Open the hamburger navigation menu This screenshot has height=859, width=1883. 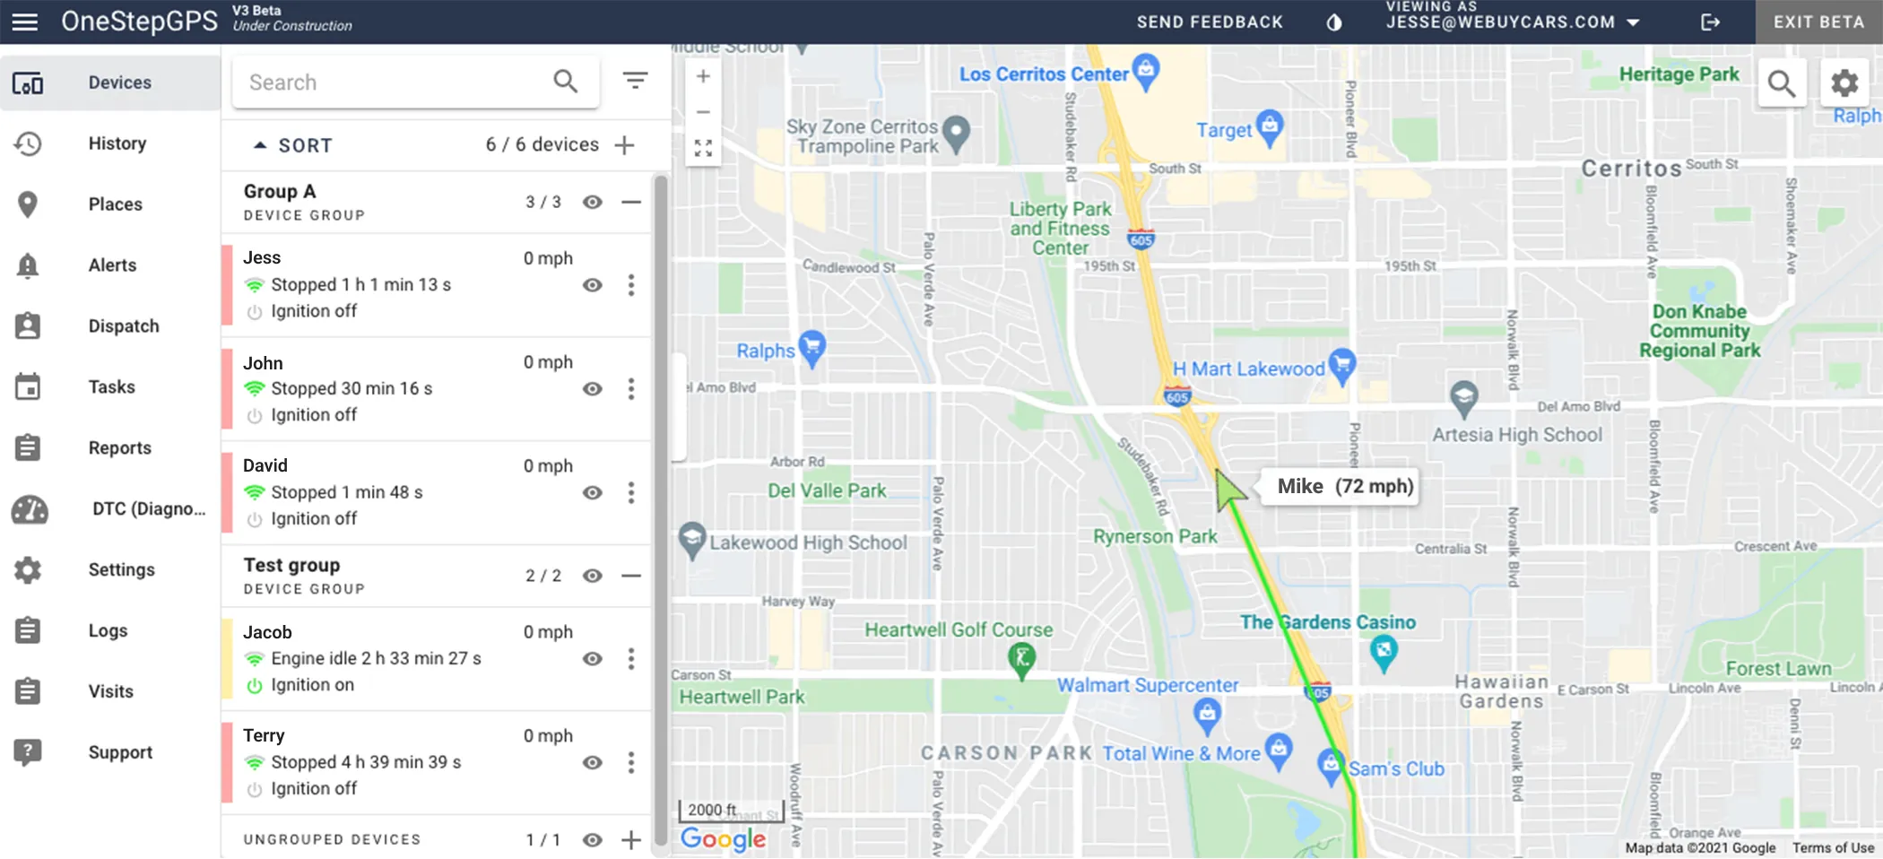[24, 22]
